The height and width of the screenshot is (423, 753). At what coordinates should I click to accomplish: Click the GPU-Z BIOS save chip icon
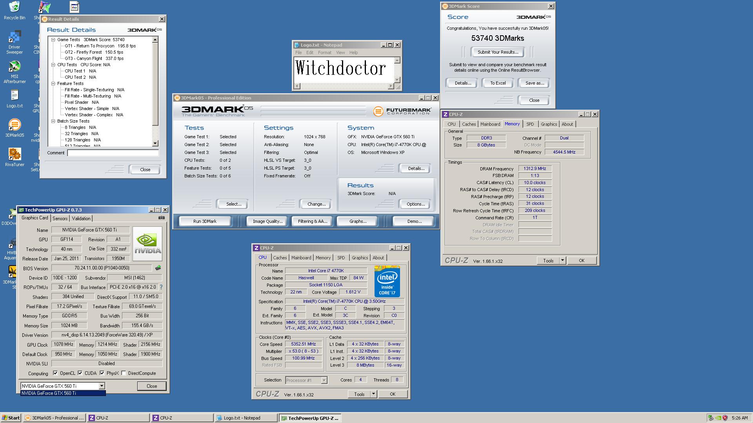[x=158, y=268]
